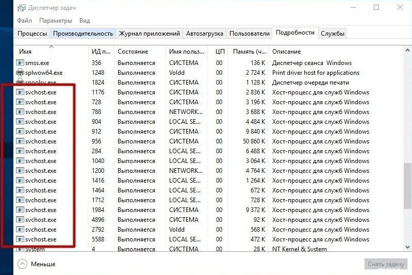The width and height of the screenshot is (412, 275).
Task: Click the vertical scrollbar thumb
Action: click(407, 186)
